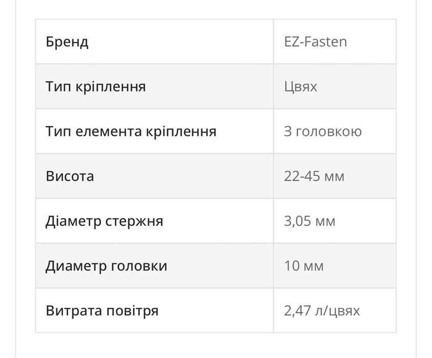Viewport: 432px width, 358px height.
Task: Select the 'Цвях' value cell
Action: click(x=301, y=87)
